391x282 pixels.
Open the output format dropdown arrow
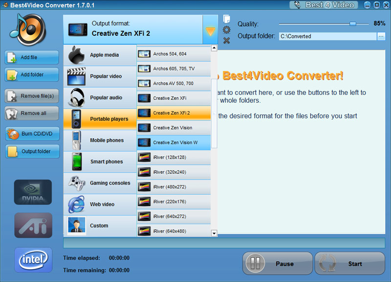210,30
